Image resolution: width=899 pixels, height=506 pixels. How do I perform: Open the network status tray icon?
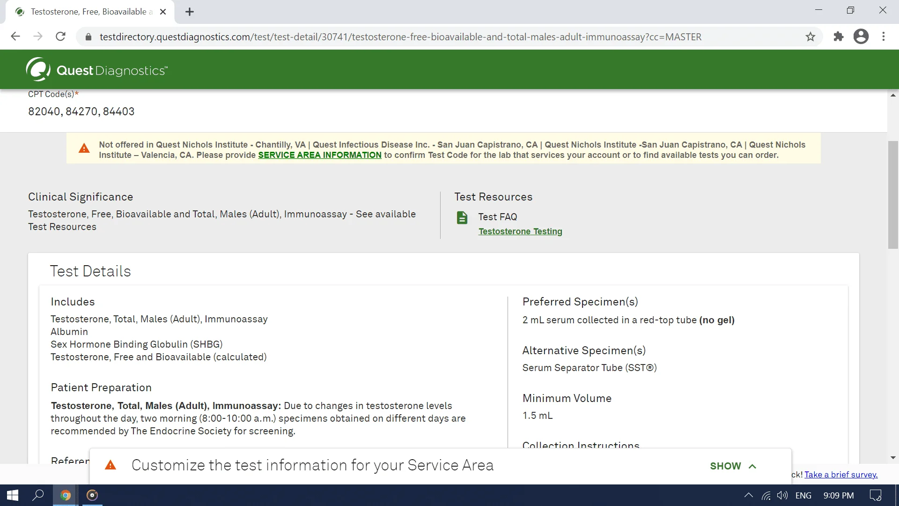[766, 495]
